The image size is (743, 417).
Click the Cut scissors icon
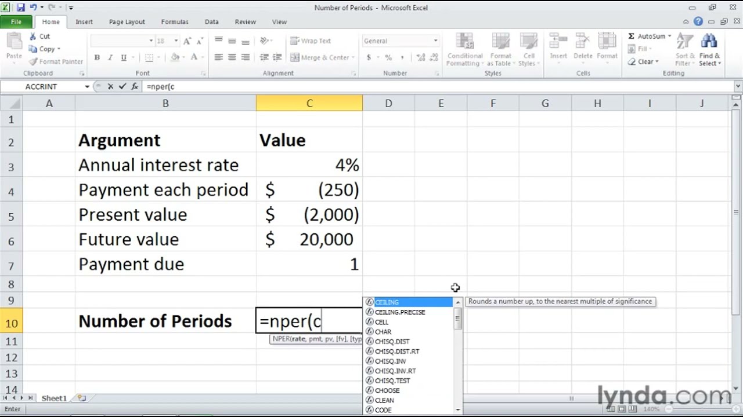(x=33, y=36)
